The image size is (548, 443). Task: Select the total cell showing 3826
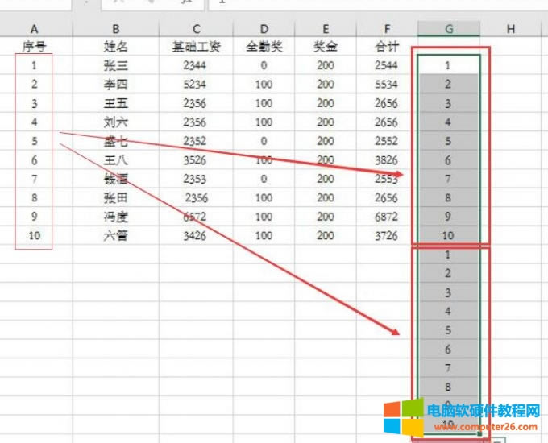387,160
